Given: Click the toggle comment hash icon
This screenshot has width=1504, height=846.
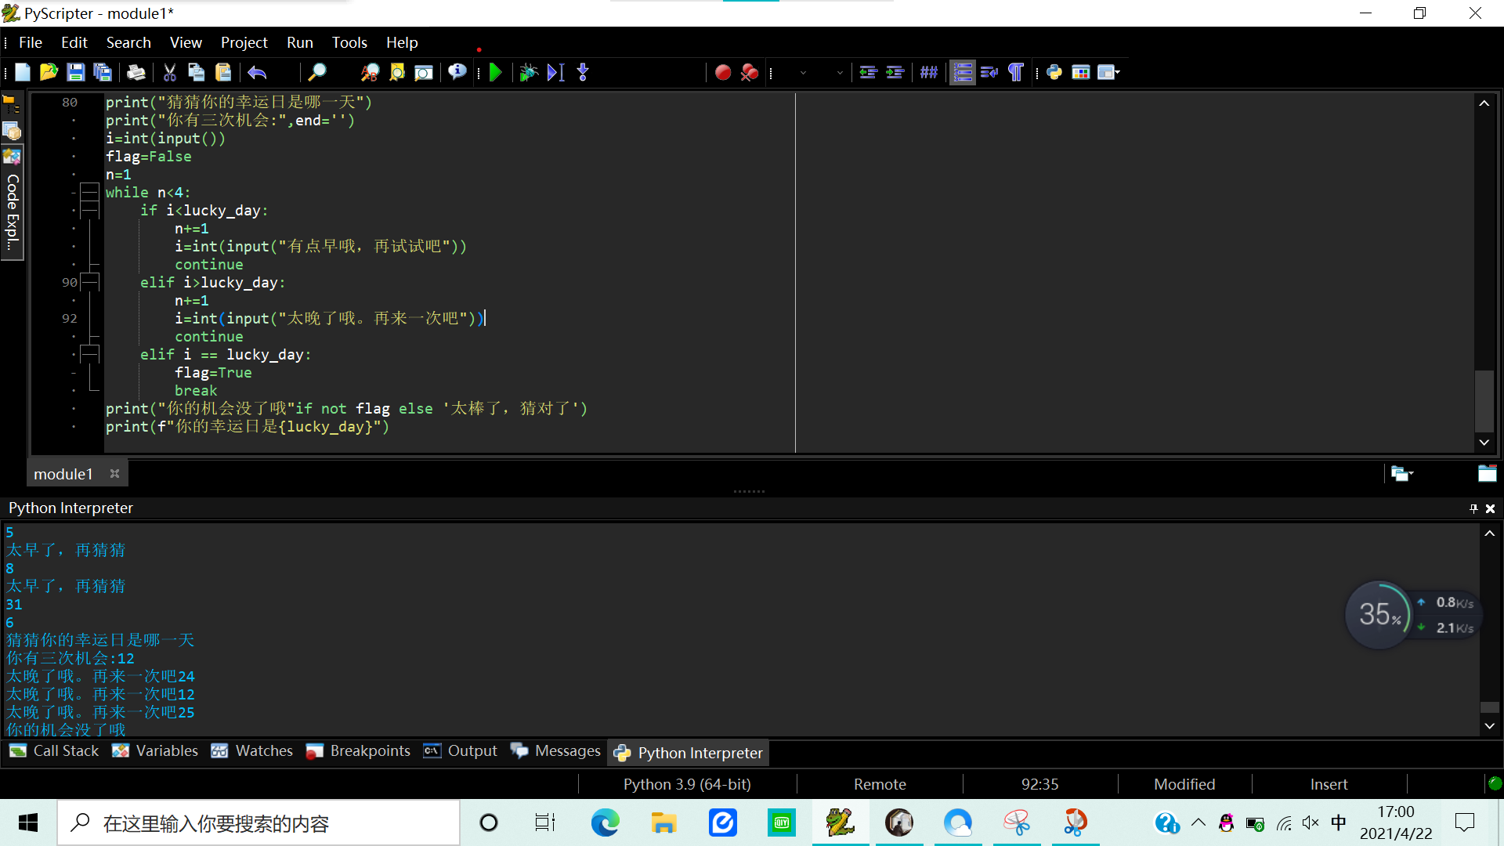Looking at the screenshot, I should 928,73.
